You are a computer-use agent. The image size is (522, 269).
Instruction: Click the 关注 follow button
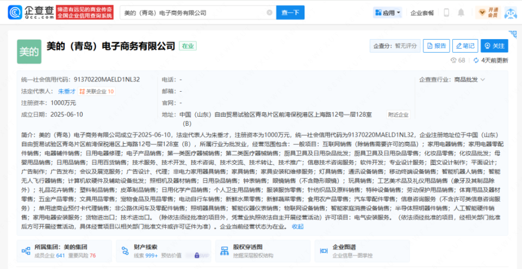(494, 46)
